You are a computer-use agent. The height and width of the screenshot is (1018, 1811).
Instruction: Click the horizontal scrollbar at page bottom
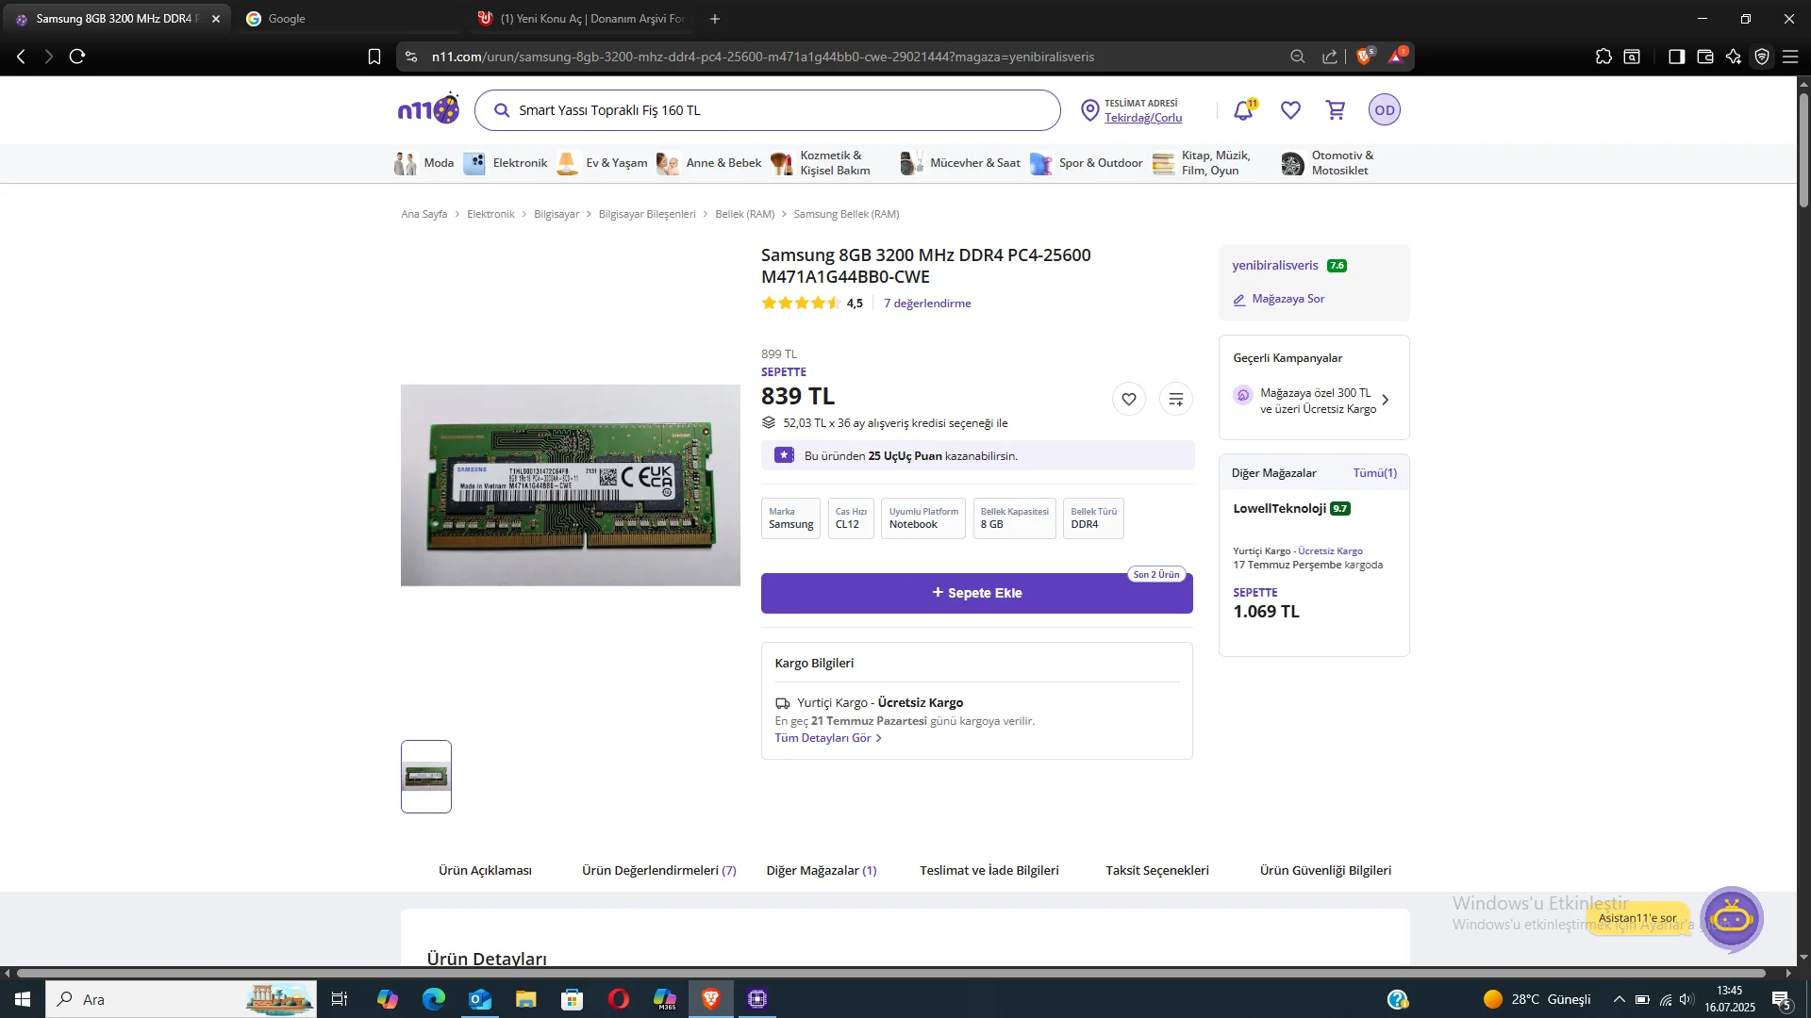(x=890, y=973)
